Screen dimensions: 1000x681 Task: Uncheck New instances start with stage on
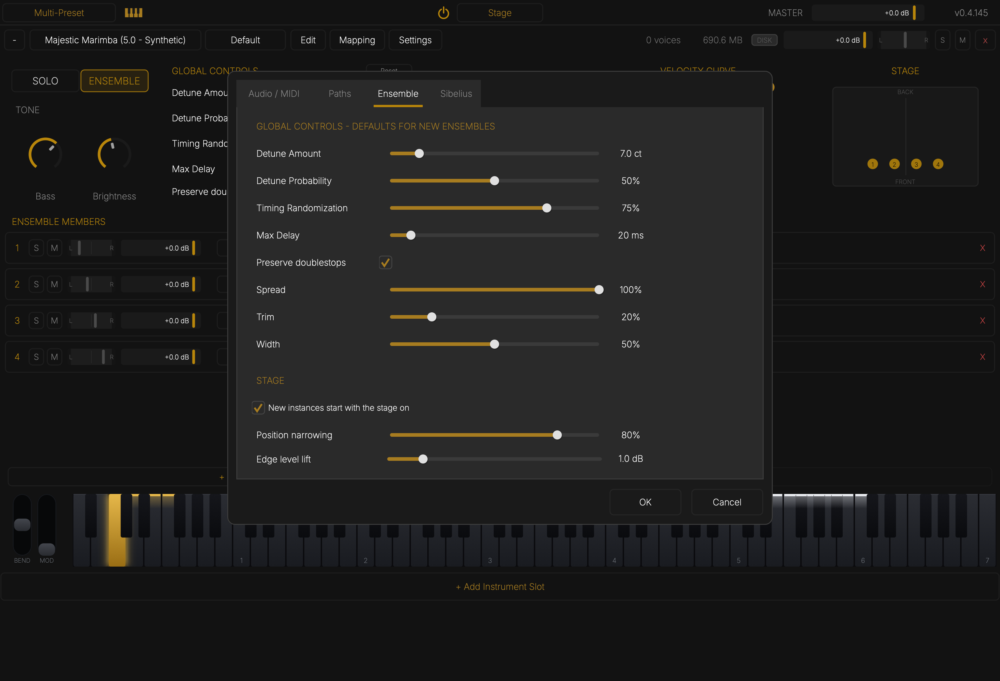258,408
